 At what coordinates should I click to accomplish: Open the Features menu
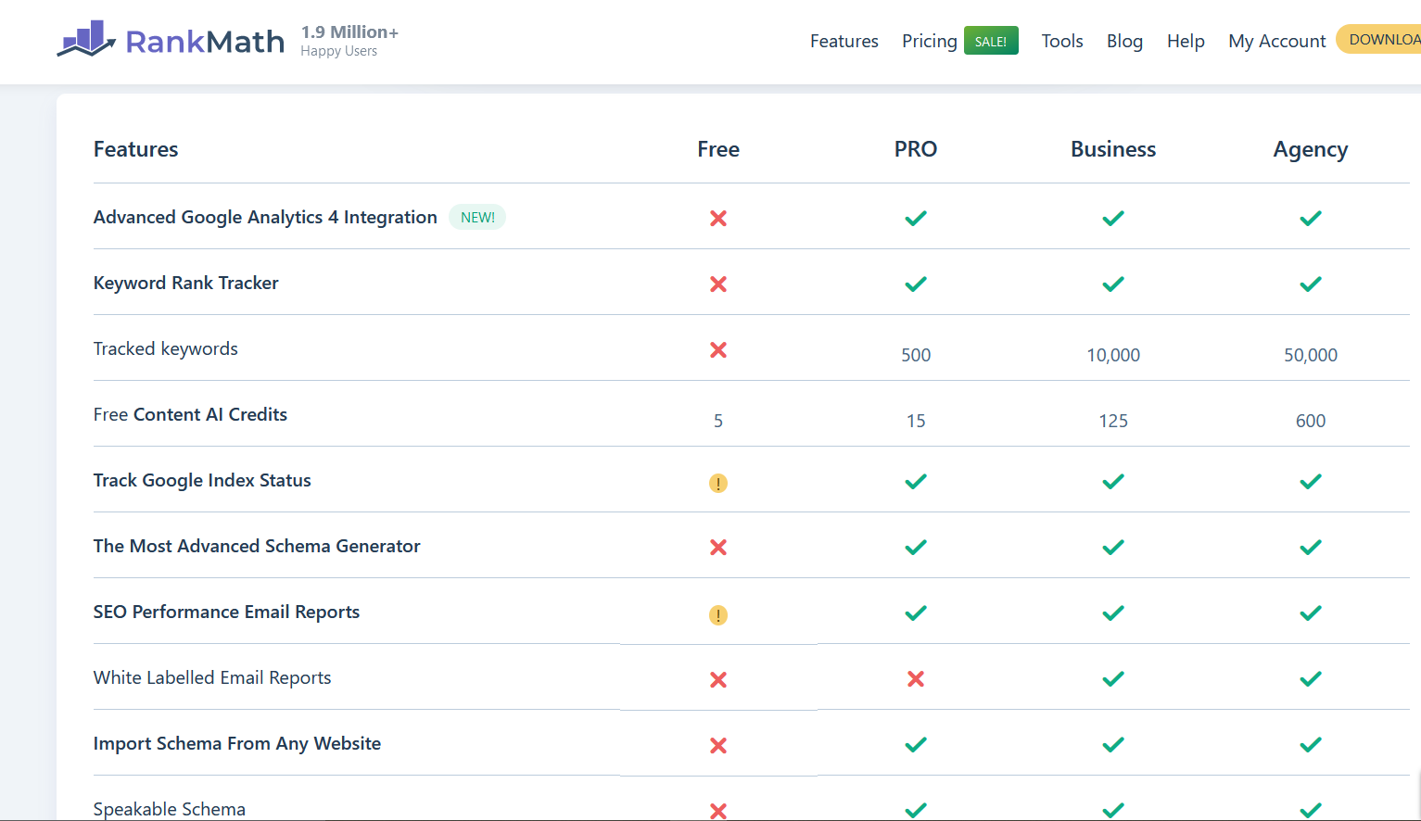pos(844,41)
